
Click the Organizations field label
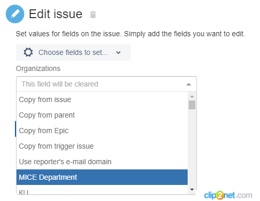38,68
